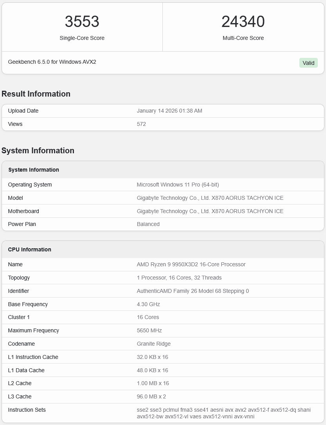The height and width of the screenshot is (425, 326).
Task: Click the L3 Cache value 96.0 MB x 2
Action: (151, 396)
